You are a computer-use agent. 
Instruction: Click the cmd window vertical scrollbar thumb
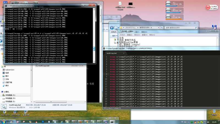94,49
